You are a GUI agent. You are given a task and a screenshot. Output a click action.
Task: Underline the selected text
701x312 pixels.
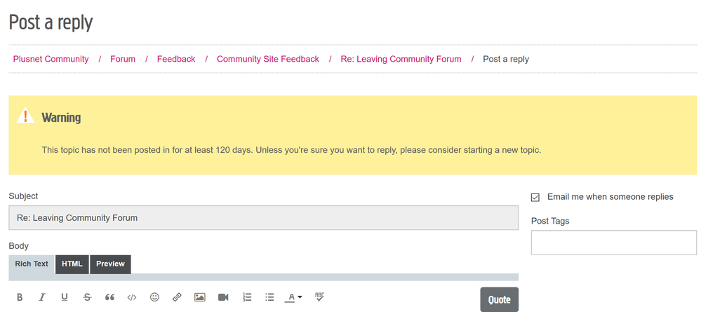pos(65,297)
